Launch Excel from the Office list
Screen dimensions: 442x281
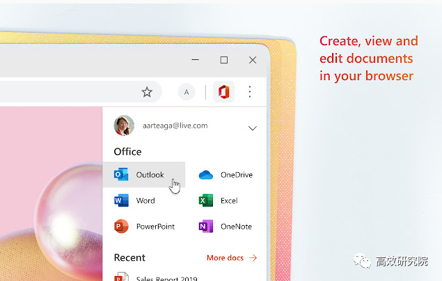218,201
